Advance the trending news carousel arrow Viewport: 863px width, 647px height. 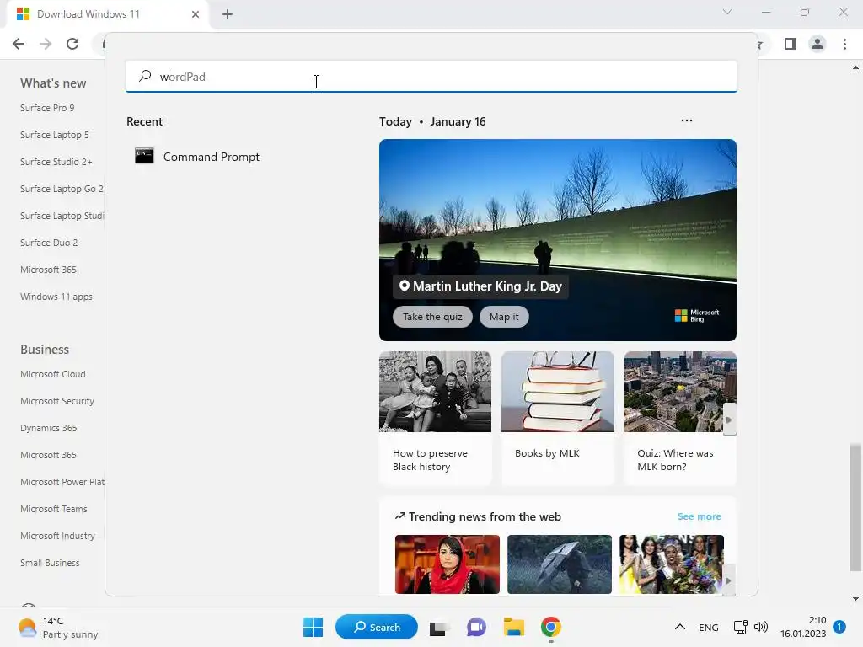click(728, 580)
